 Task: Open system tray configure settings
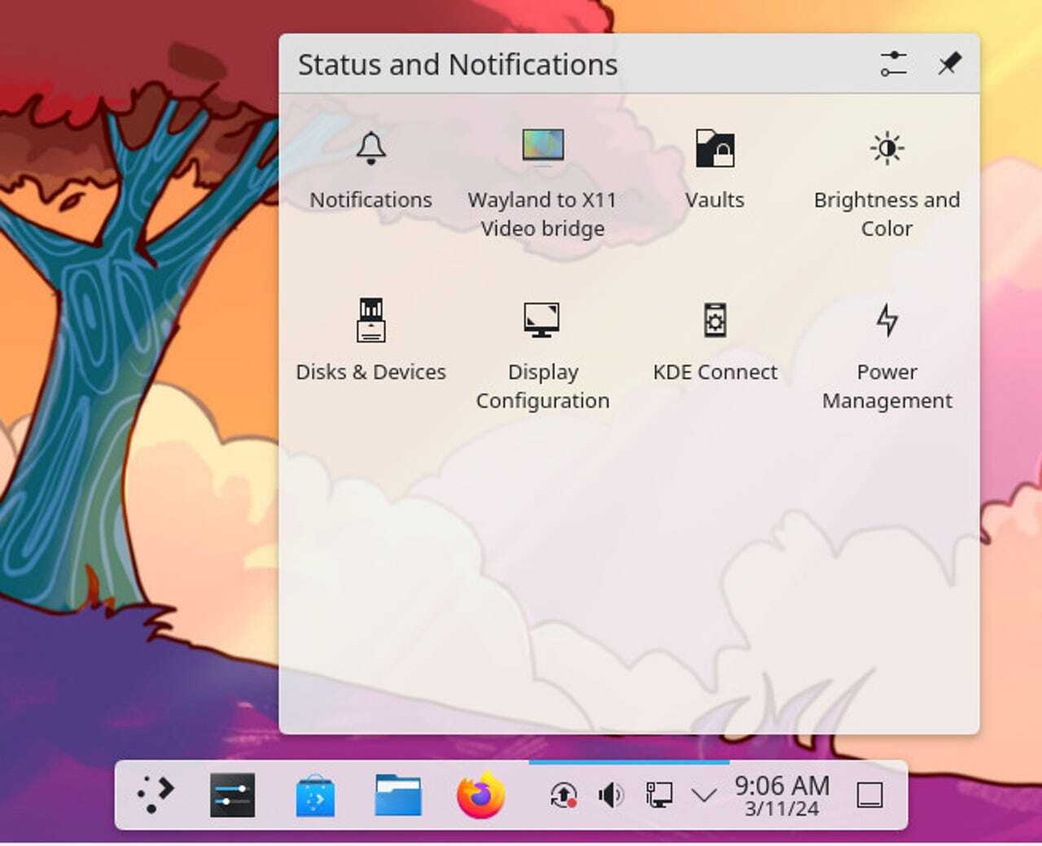pos(893,64)
